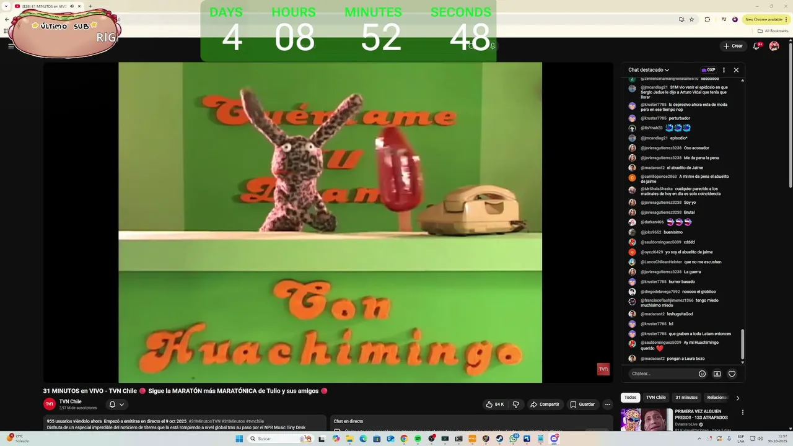Open Steam from the taskbar
This screenshot has height=446, width=793.
(499, 439)
